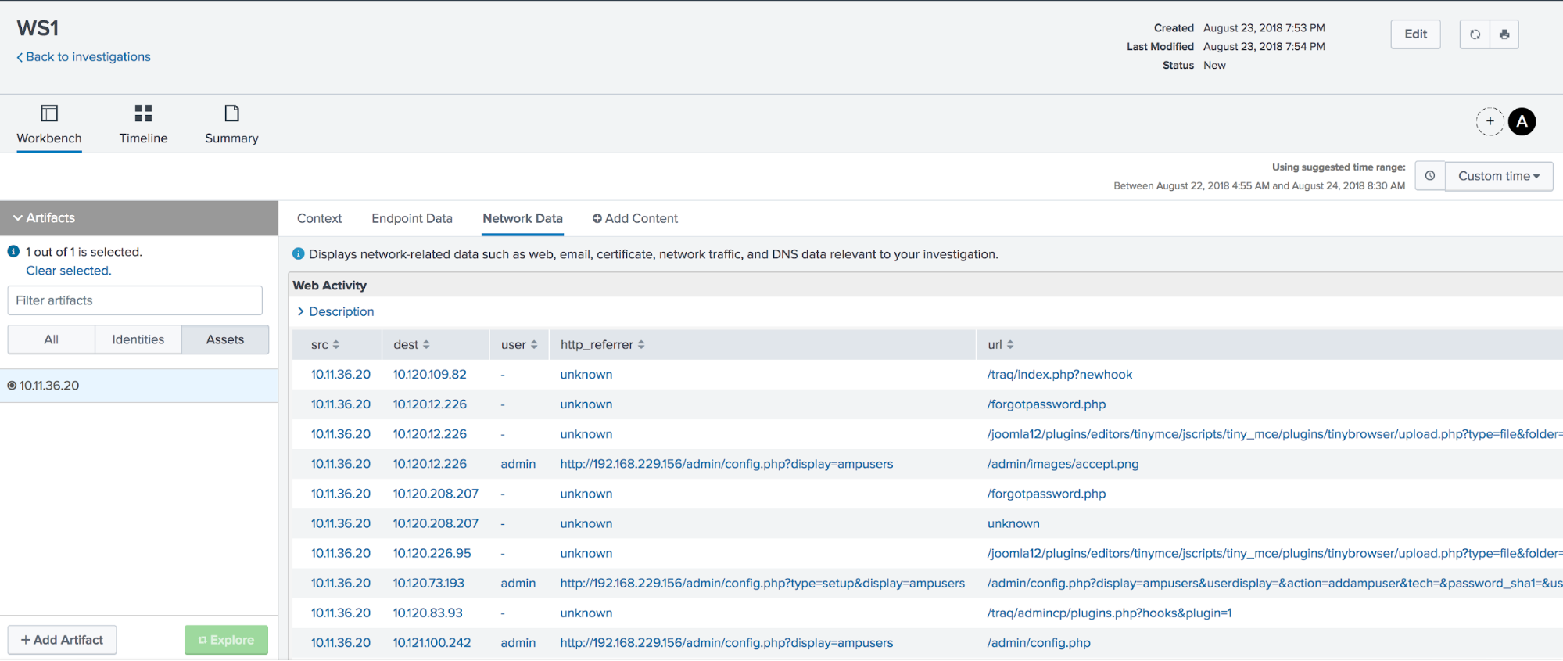1563x661 pixels.
Task: Click the Web Activity panel title
Action: coord(330,286)
